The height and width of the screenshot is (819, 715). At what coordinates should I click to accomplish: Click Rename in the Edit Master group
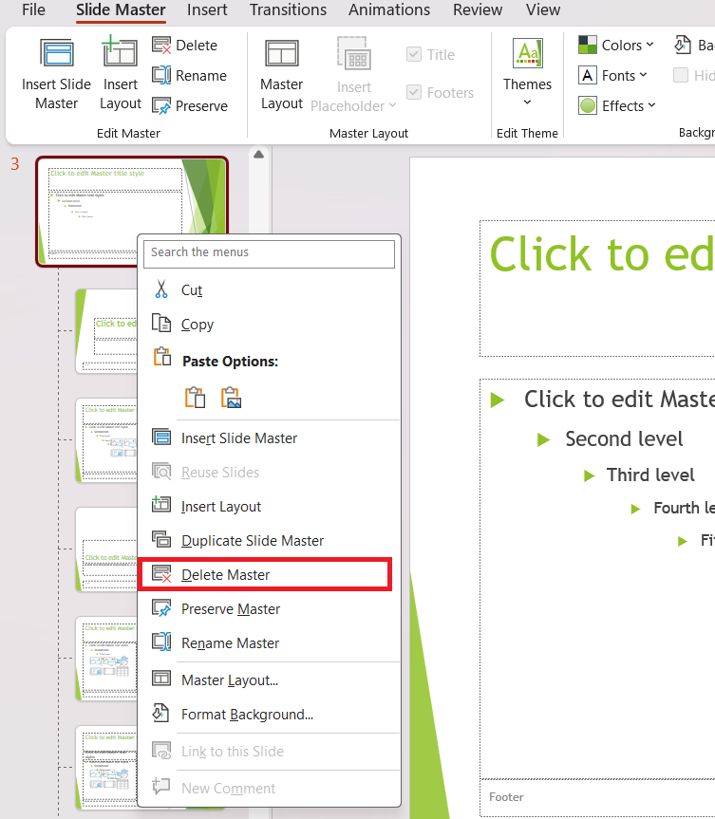point(189,76)
